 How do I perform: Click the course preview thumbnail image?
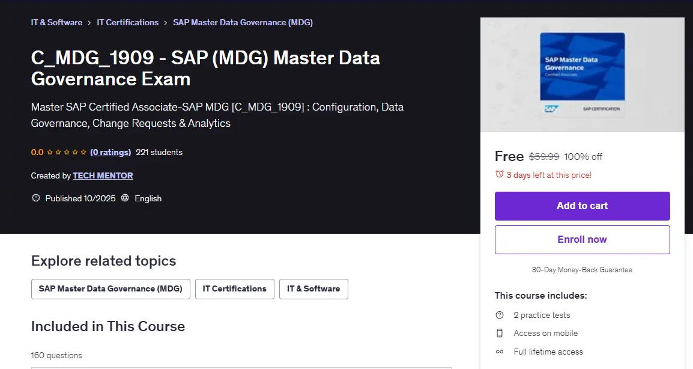pos(582,75)
